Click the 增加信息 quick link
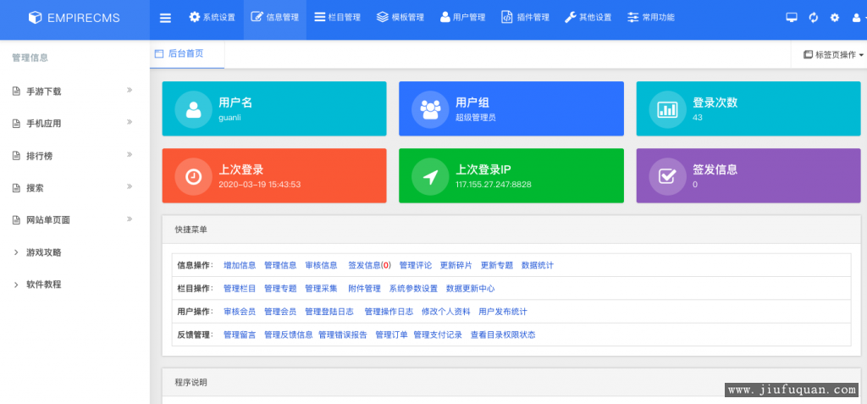 coord(240,265)
